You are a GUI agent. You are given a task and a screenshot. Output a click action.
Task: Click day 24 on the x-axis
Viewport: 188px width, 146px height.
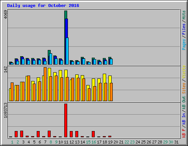(138, 142)
